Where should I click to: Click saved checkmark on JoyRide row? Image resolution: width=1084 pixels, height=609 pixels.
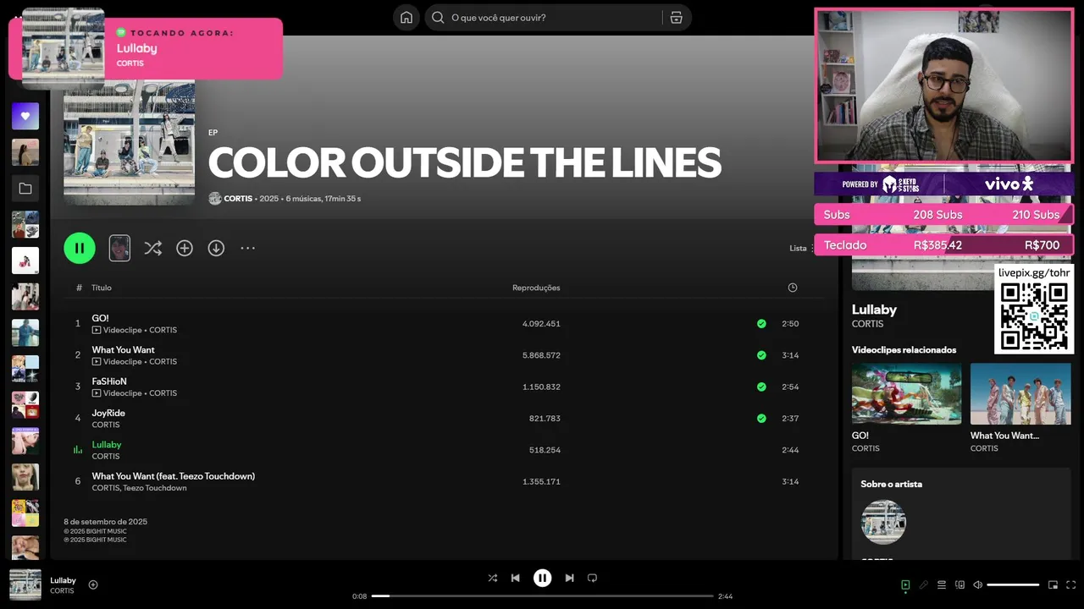tap(761, 418)
